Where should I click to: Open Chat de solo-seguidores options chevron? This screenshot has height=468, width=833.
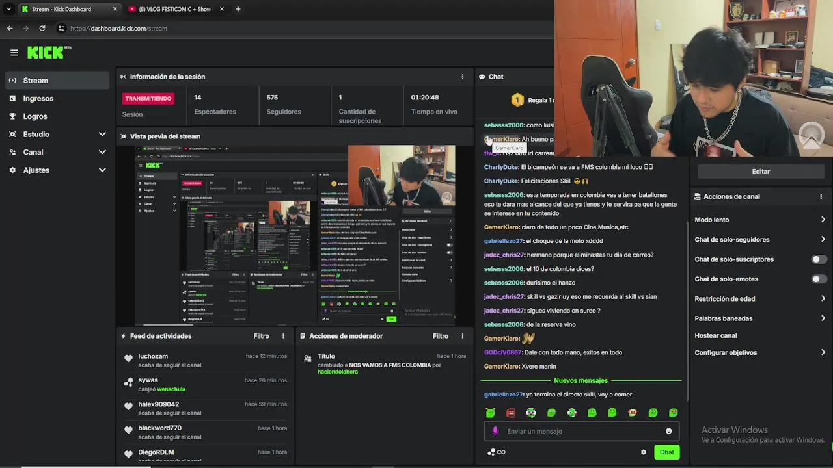point(823,239)
